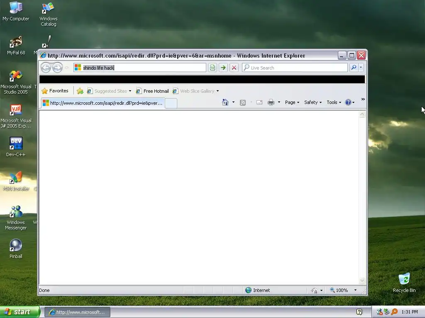This screenshot has width=425, height=318.
Task: Open the Free Hotmail link
Action: pos(152,91)
